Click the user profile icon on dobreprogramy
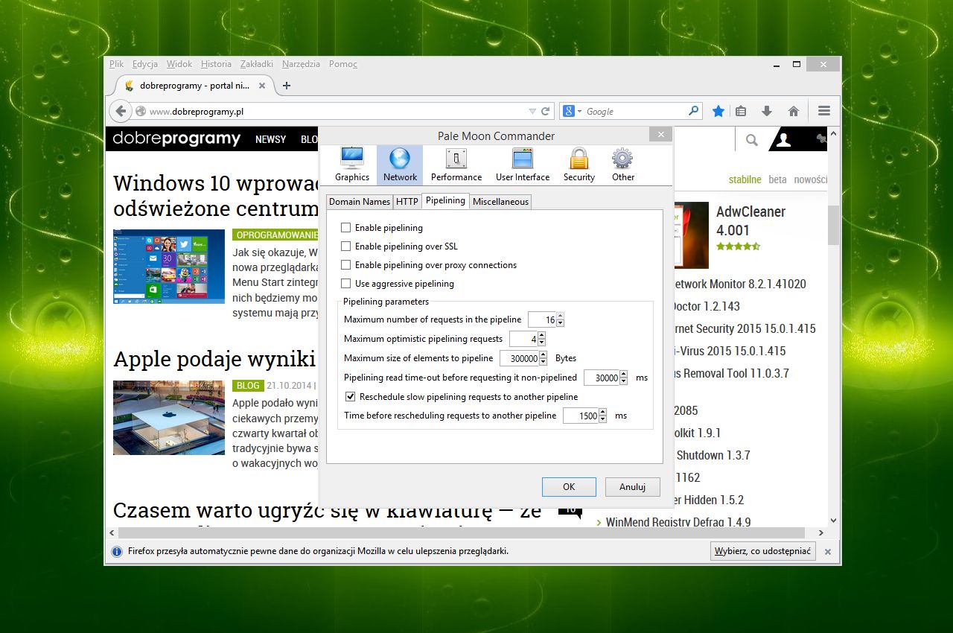Image resolution: width=953 pixels, height=633 pixels. (x=783, y=139)
